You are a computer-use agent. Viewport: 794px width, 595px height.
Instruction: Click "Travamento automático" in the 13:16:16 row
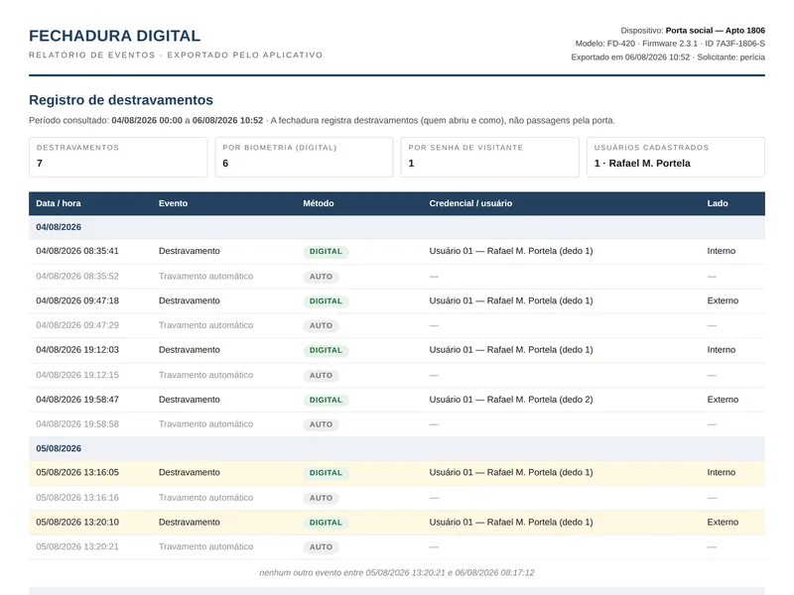point(205,498)
